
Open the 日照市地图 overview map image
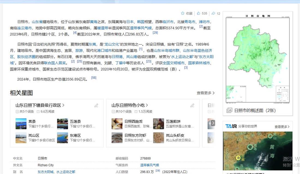pos(257,59)
